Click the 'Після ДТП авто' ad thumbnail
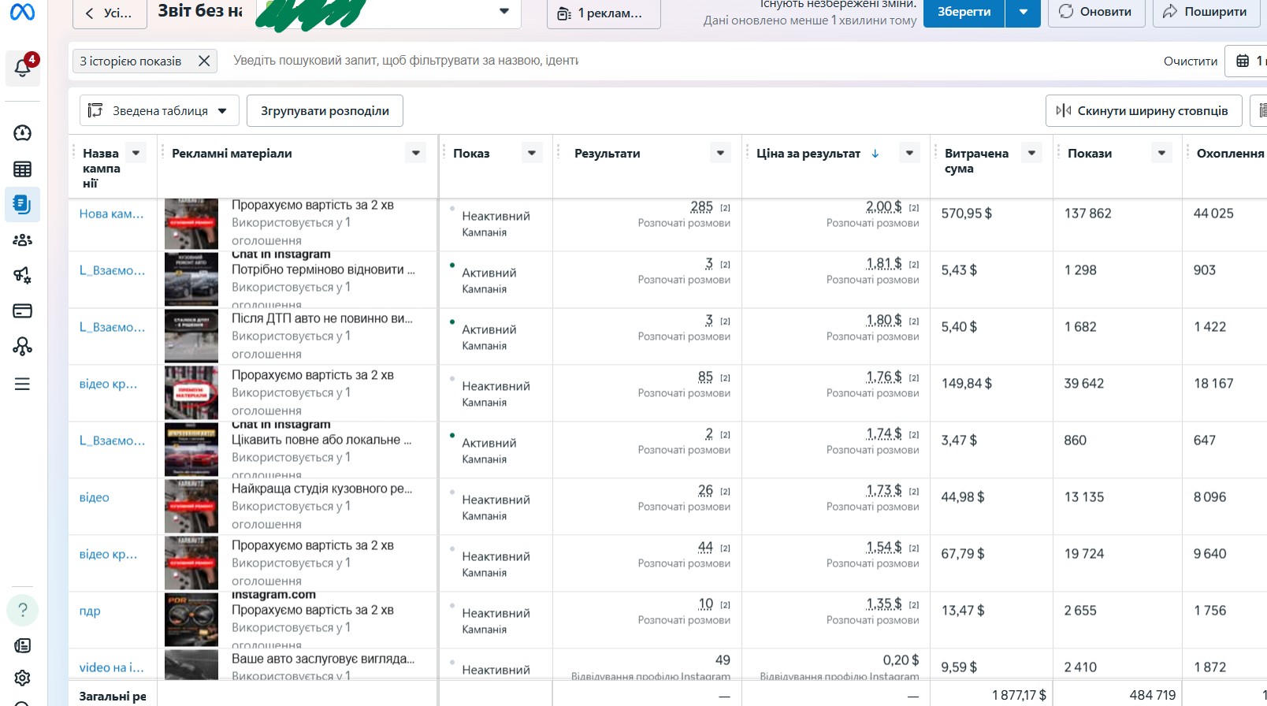 point(191,336)
